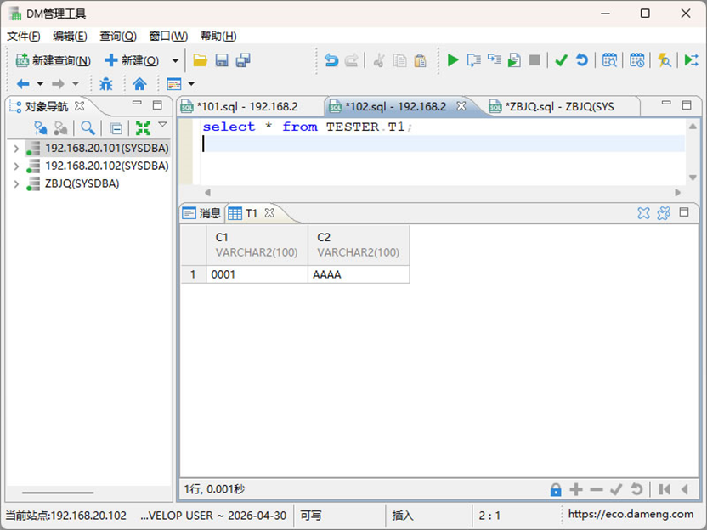This screenshot has width=707, height=530.
Task: Click collapse all icon in navigator
Action: (x=116, y=129)
